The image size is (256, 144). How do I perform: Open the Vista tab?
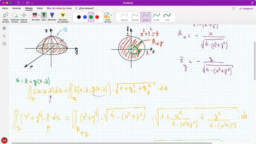point(40,8)
